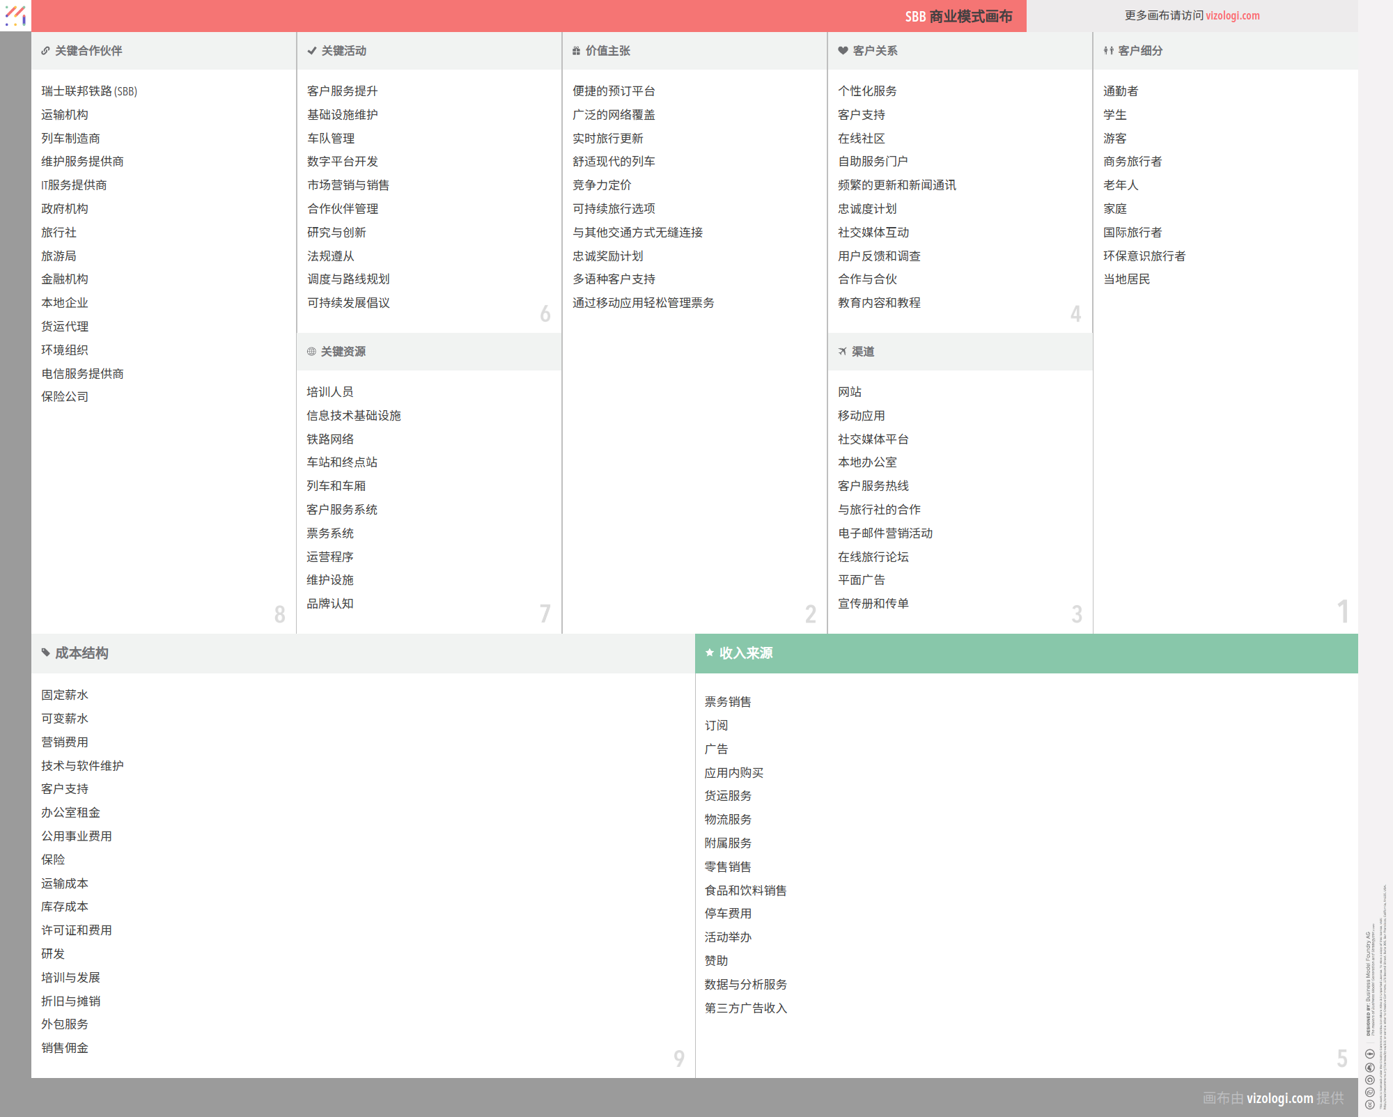The height and width of the screenshot is (1117, 1393).
Task: Click the globe icon beside 关键资源
Action: (311, 352)
